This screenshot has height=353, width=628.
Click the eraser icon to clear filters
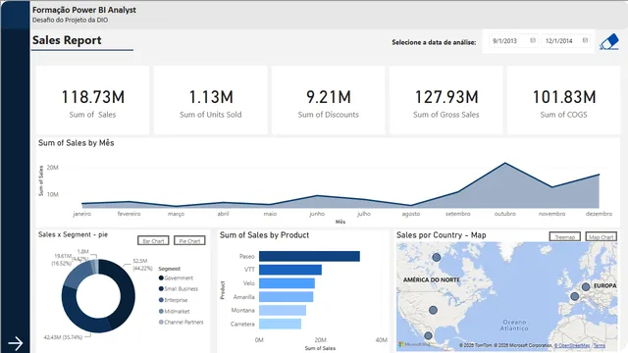[609, 42]
